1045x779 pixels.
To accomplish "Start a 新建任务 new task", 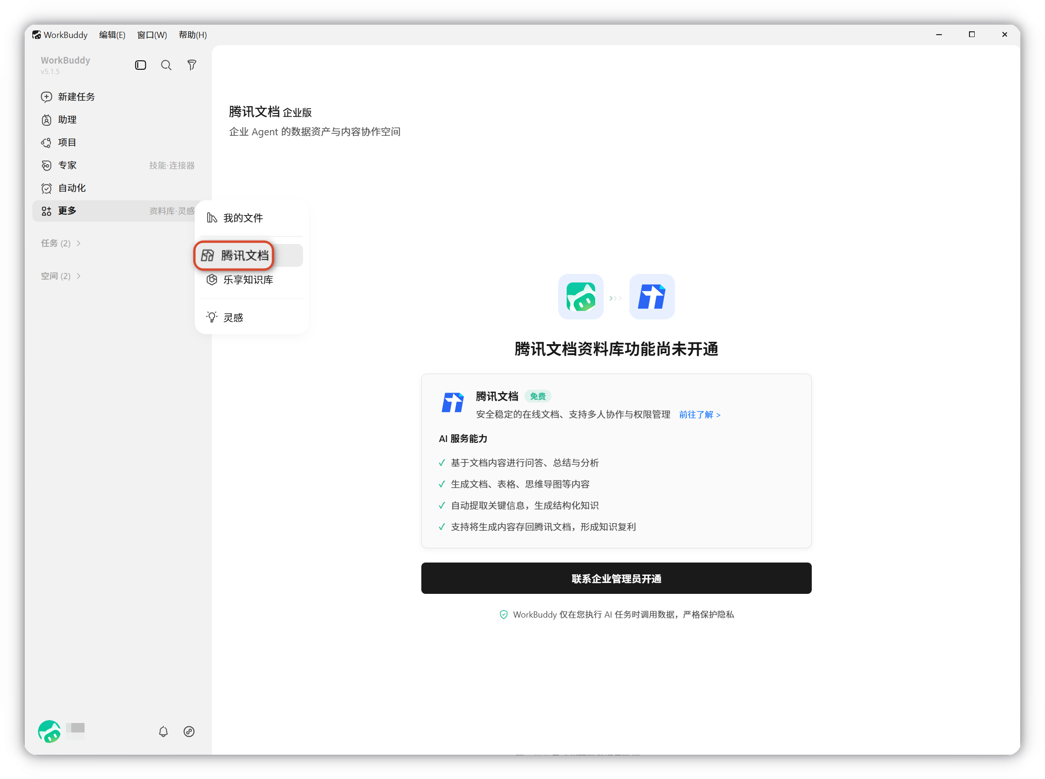I will tap(118, 97).
